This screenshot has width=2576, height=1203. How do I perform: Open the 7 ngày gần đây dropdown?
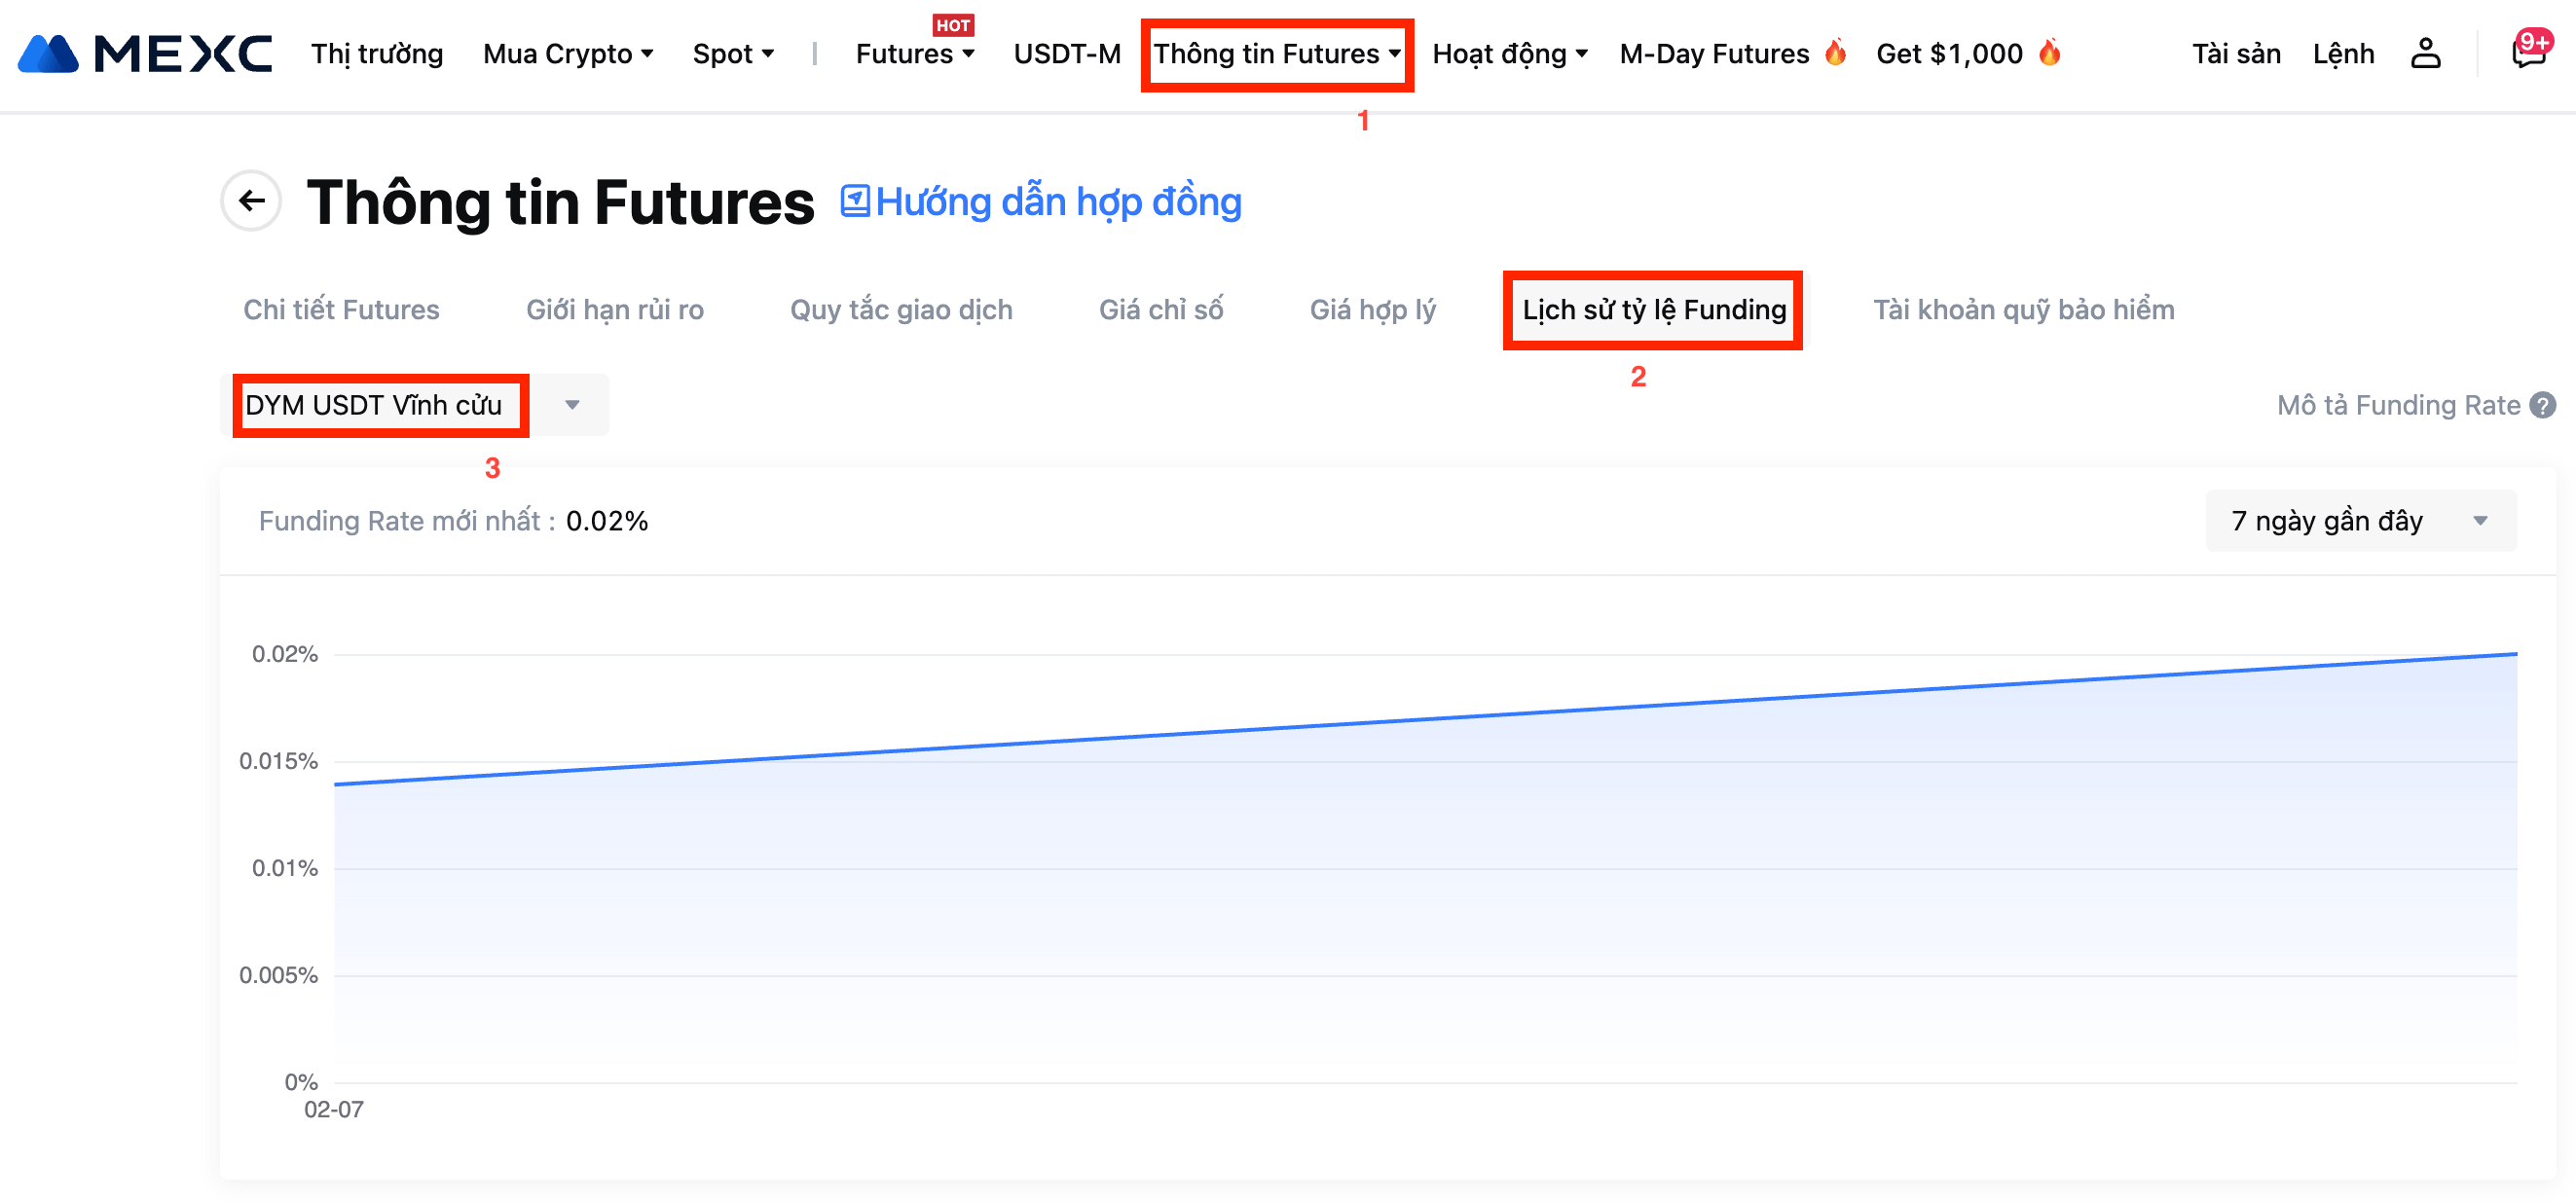click(2360, 521)
